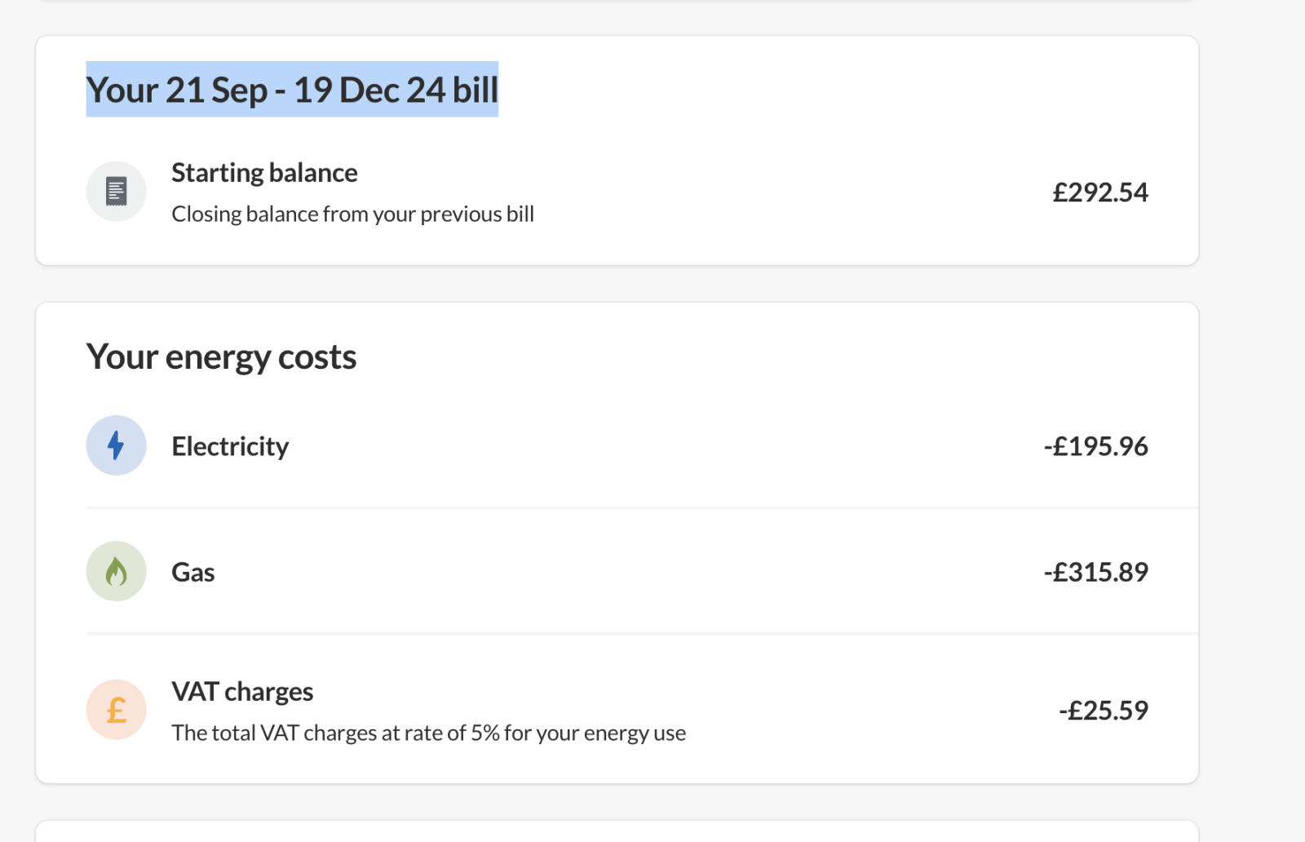Viewport: 1305px width, 842px height.
Task: Click the Electricity lightning bolt icon
Action: coord(116,445)
